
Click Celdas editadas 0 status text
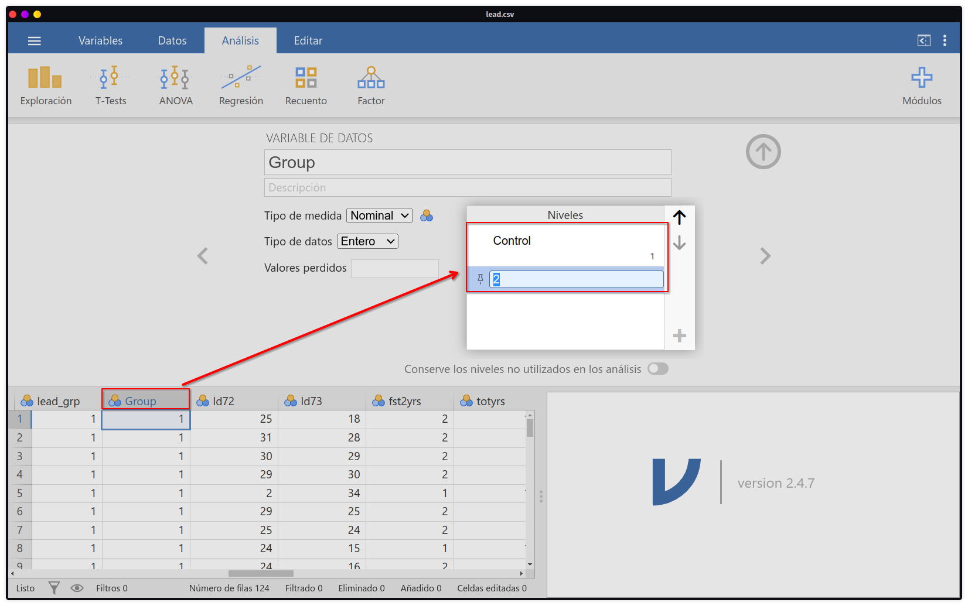[x=492, y=588]
